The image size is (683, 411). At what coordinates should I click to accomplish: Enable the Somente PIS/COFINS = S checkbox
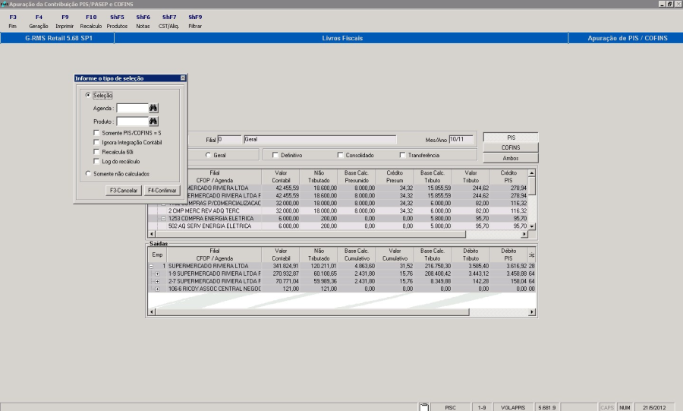point(96,133)
